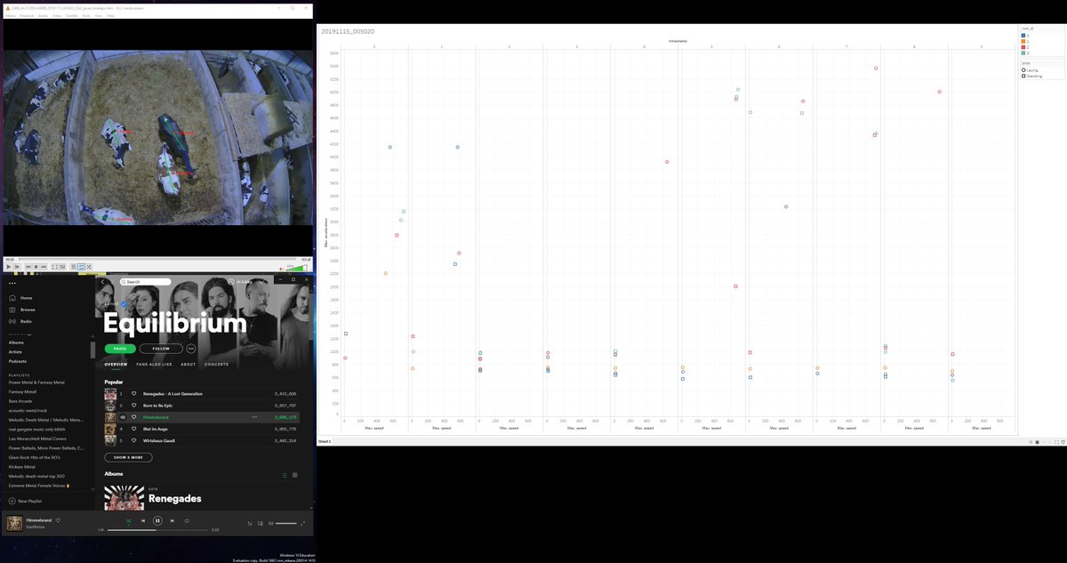Viewport: 1067px width, 563px height.
Task: Switch to Concerts tab
Action: (x=217, y=365)
